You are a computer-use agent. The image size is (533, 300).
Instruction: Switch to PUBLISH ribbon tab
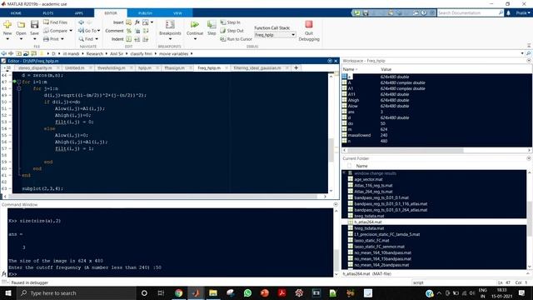(145, 13)
